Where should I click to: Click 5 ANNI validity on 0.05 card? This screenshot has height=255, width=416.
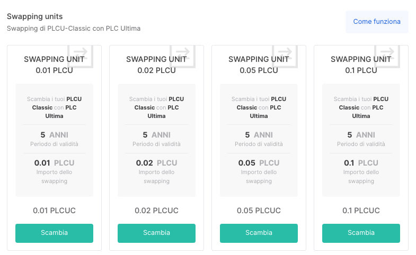point(259,135)
